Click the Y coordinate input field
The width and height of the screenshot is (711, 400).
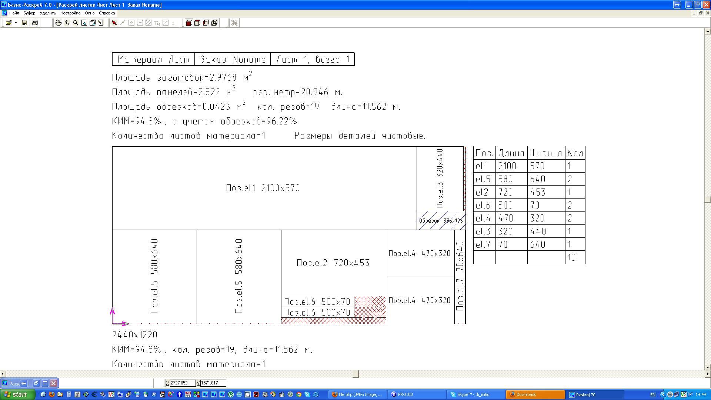213,383
